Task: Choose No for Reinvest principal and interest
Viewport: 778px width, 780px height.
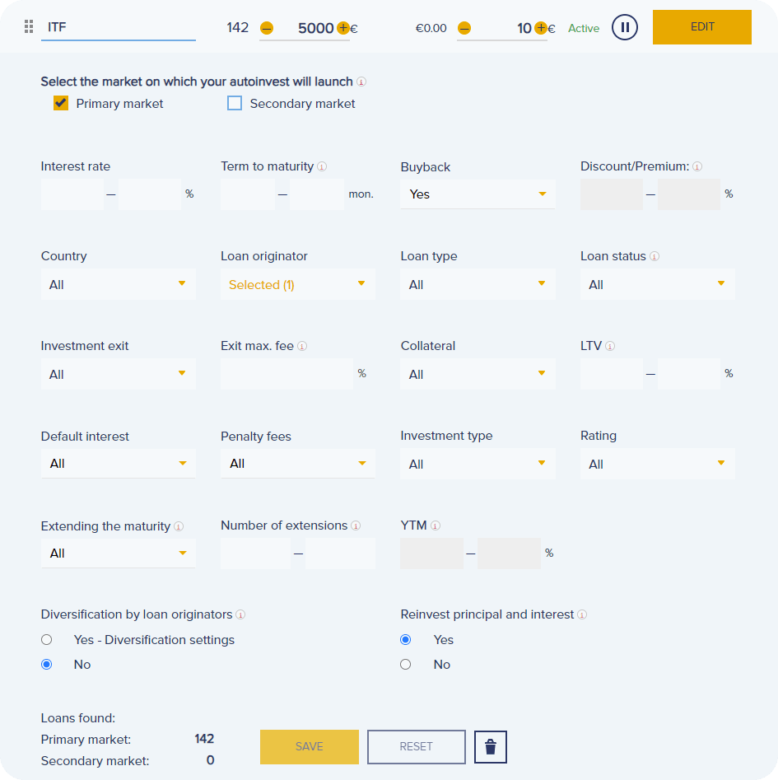Action: (406, 665)
